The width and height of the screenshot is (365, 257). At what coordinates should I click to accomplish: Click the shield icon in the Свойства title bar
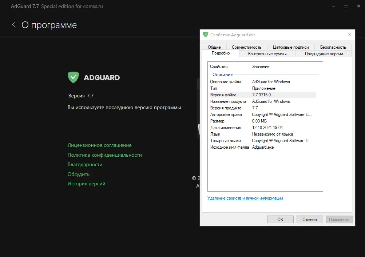206,35
